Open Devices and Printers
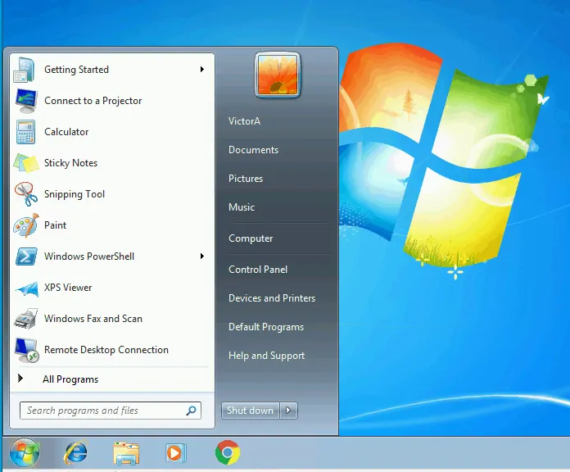 272,298
